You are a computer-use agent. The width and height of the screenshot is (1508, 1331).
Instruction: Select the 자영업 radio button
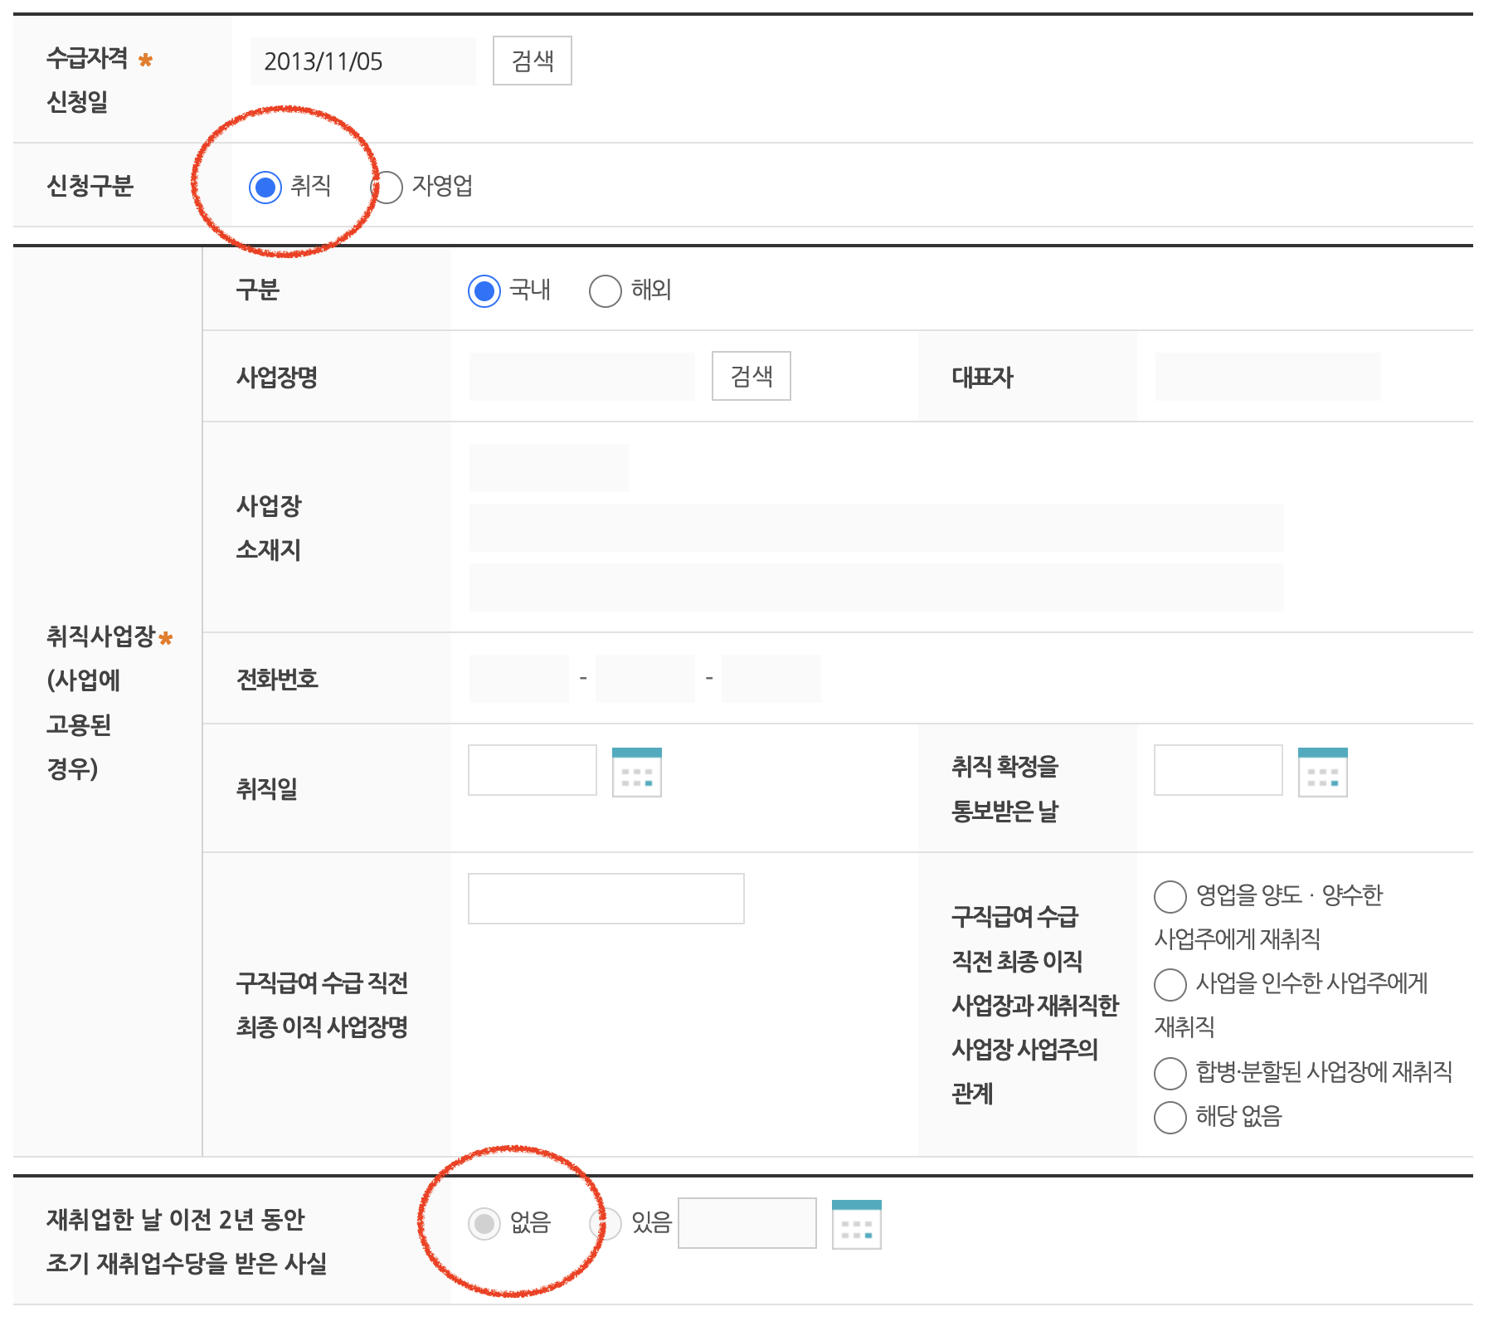tap(388, 188)
